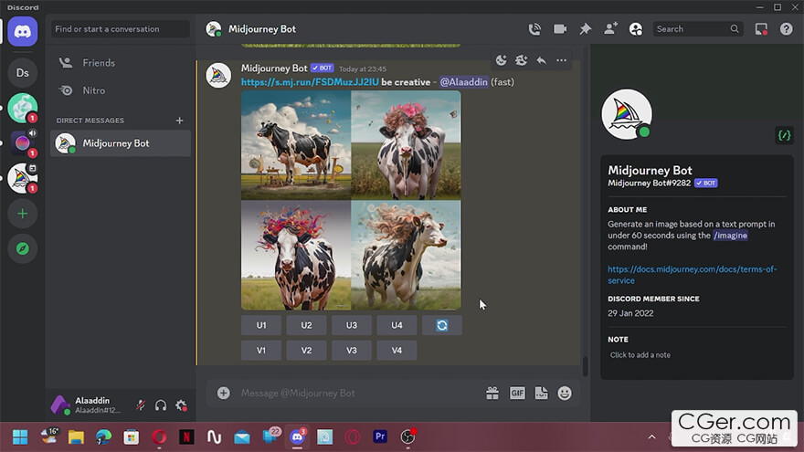The width and height of the screenshot is (804, 452).
Task: Open the GIF picker
Action: coord(517,393)
